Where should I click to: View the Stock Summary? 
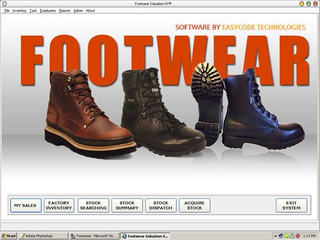coord(127,205)
